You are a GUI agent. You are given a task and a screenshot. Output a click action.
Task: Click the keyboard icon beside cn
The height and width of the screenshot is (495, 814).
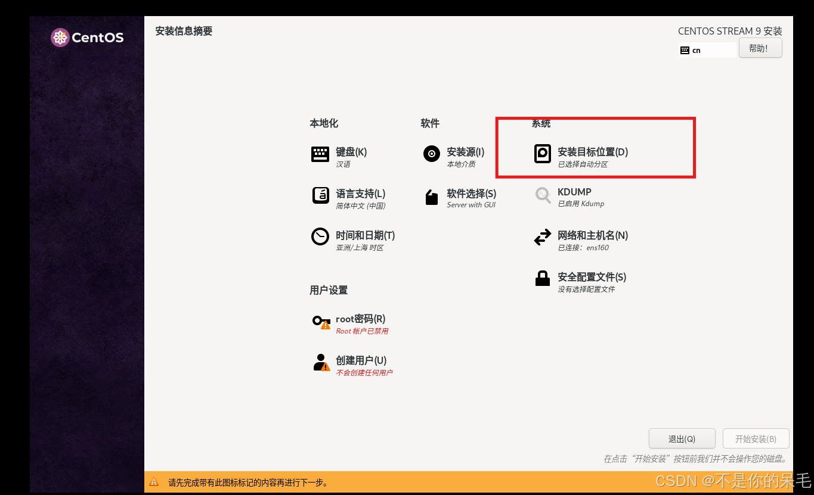pyautogui.click(x=685, y=51)
